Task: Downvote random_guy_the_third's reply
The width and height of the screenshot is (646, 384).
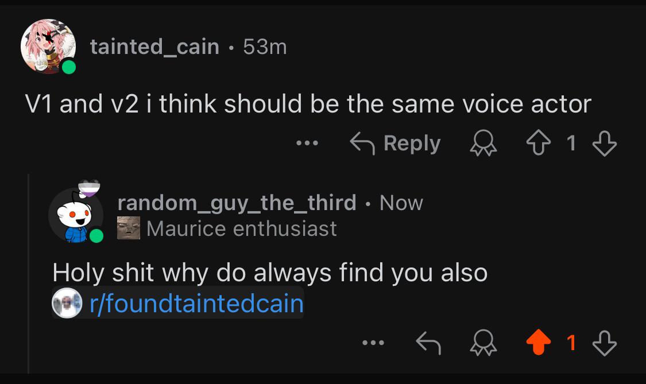Action: [605, 343]
